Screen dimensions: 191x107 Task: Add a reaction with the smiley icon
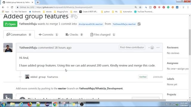click(x=151, y=48)
